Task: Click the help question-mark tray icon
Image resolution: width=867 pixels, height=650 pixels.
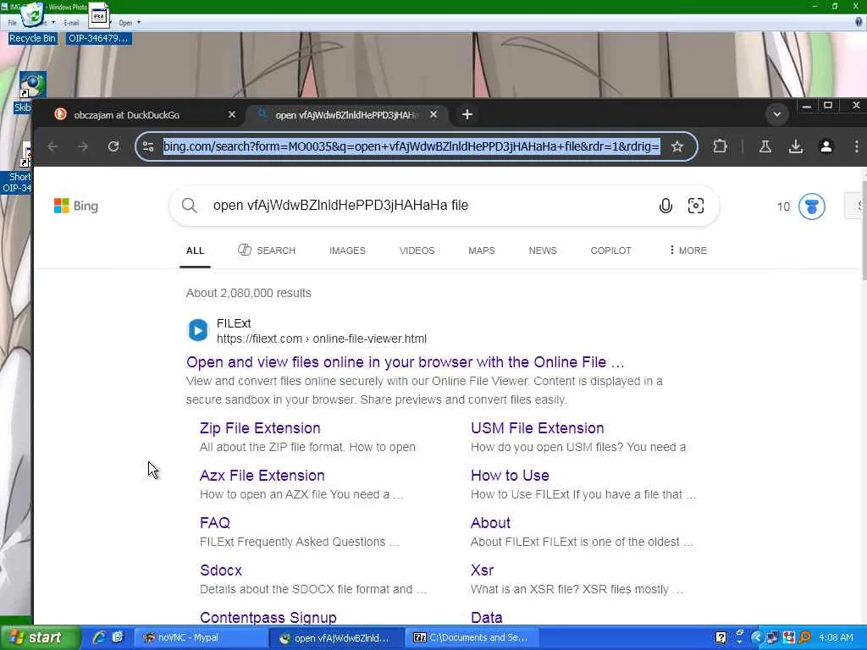Action: coord(721,638)
